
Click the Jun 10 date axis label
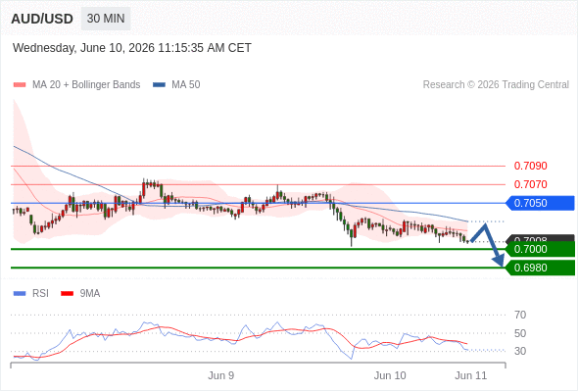point(390,375)
